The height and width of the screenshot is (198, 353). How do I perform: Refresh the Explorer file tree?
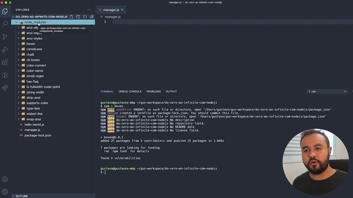(x=85, y=16)
